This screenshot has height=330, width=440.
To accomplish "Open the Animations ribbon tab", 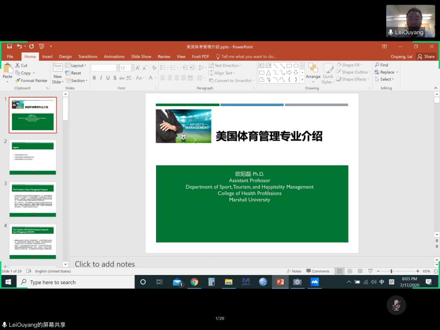I will (114, 56).
